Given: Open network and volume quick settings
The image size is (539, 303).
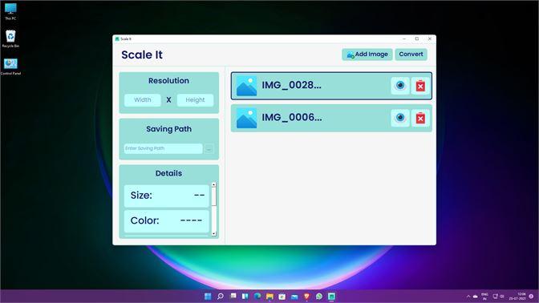Looking at the screenshot, I should point(498,297).
